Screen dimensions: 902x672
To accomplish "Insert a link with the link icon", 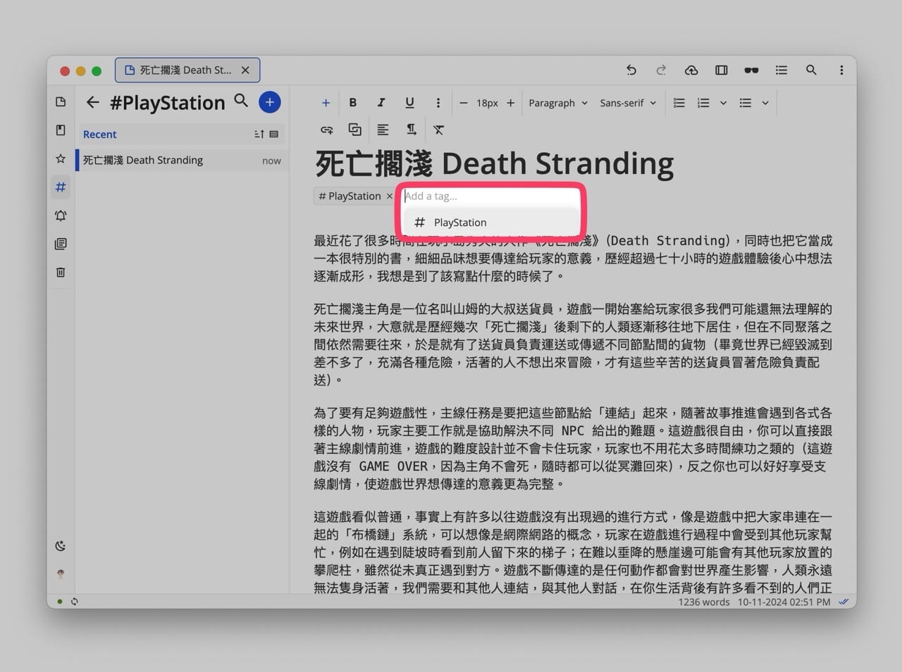I will point(326,130).
